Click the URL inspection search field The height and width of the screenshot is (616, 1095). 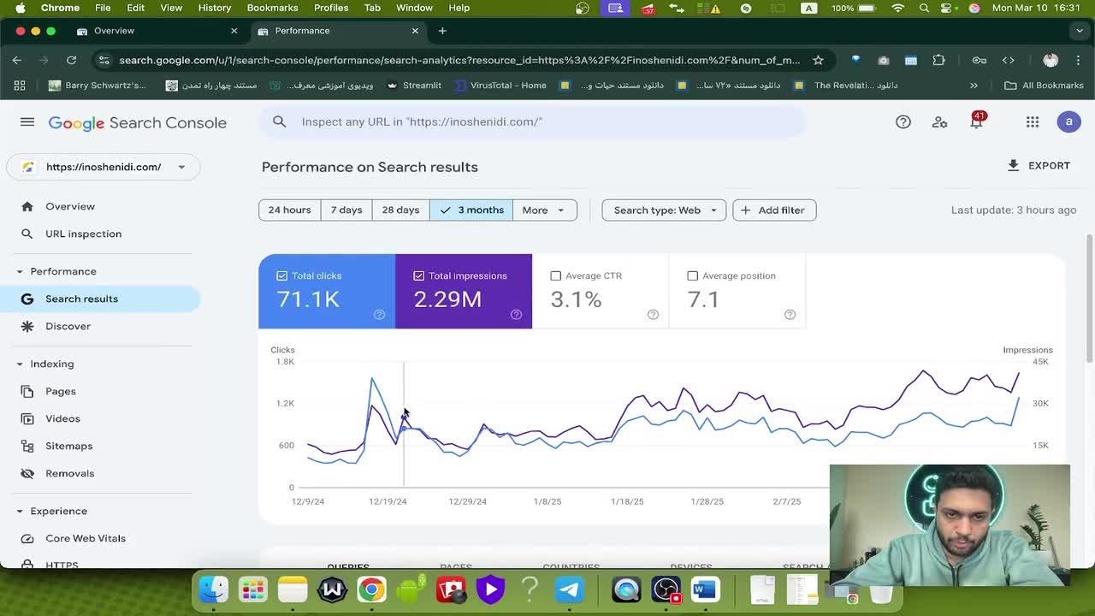pos(530,121)
